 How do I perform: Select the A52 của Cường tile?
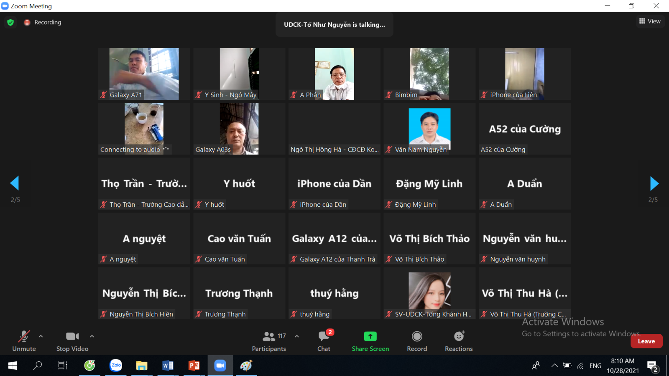[x=524, y=129]
